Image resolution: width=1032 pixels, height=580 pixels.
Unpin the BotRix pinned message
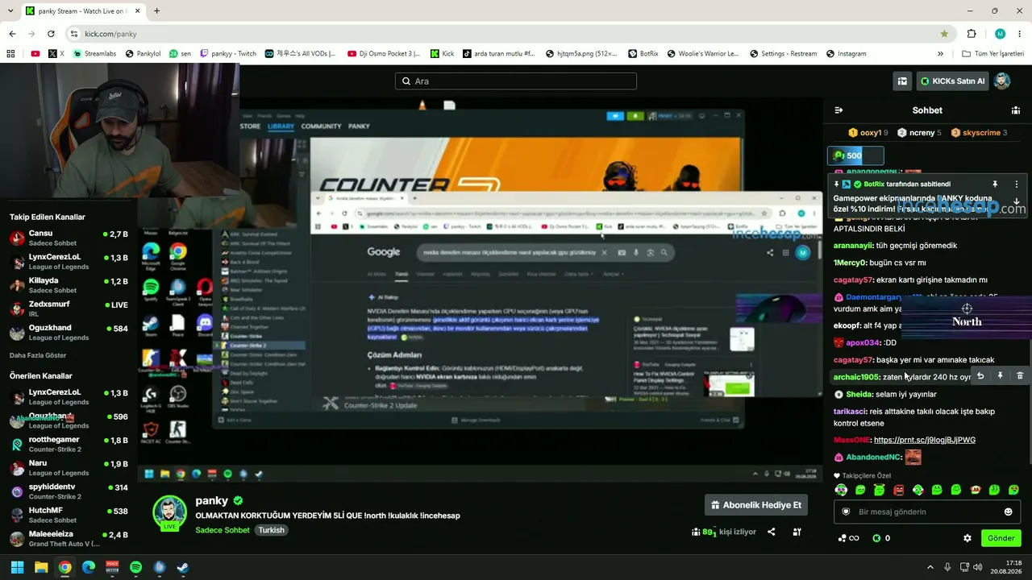click(x=995, y=184)
